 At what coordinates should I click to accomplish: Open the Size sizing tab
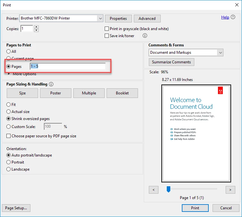22,93
